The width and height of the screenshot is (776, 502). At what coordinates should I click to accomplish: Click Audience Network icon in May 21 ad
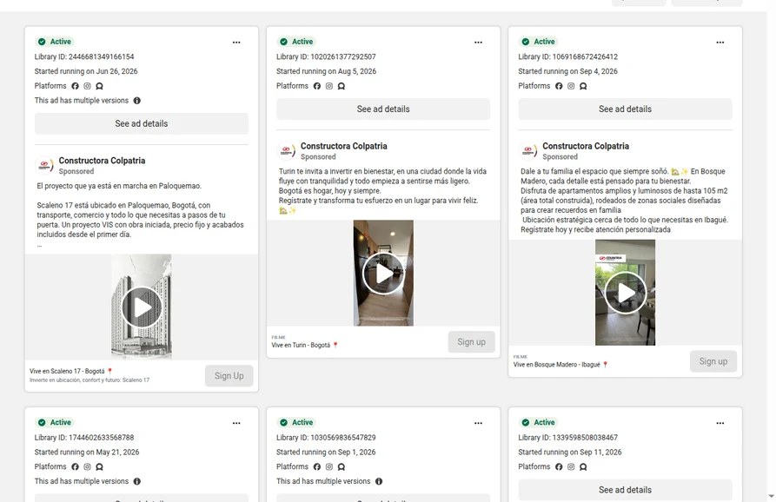pyautogui.click(x=99, y=467)
